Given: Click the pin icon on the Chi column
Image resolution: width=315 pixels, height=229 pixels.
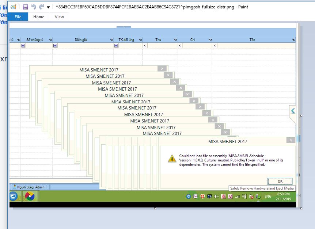Looking at the screenshot, I should click(x=210, y=40).
